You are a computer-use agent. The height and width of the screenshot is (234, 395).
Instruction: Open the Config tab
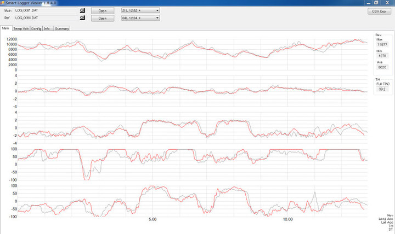(36, 28)
